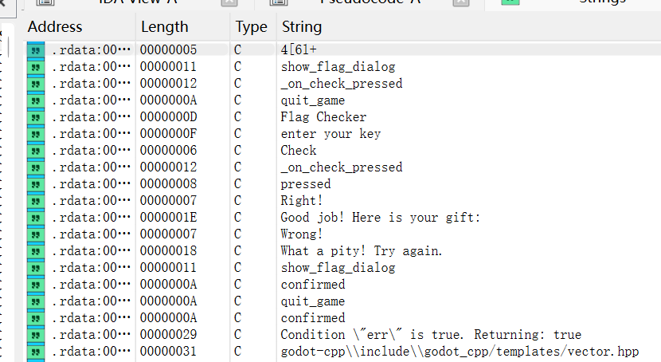Click the type "C" cell on the "Check" row

238,150
